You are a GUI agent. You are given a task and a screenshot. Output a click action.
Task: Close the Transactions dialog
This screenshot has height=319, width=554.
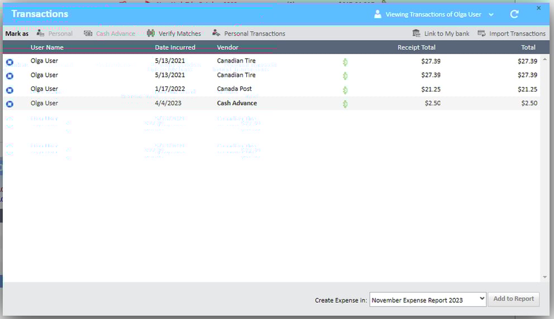click(538, 8)
